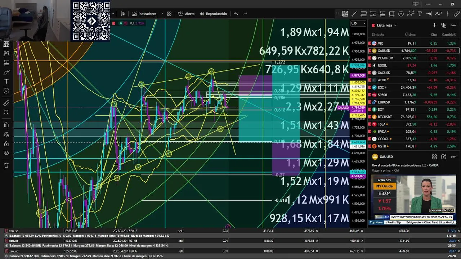Create an Alerta
461x259 pixels.
186,14
